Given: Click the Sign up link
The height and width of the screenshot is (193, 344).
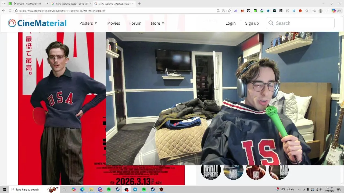Looking at the screenshot, I should click(x=252, y=23).
